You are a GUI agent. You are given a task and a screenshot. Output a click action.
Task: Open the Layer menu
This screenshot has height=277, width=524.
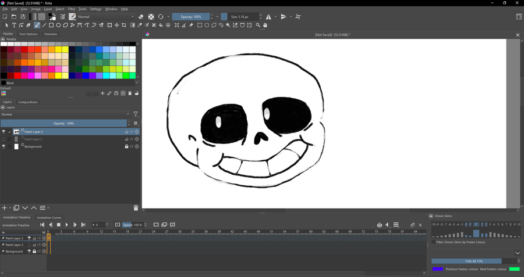pyautogui.click(x=48, y=9)
